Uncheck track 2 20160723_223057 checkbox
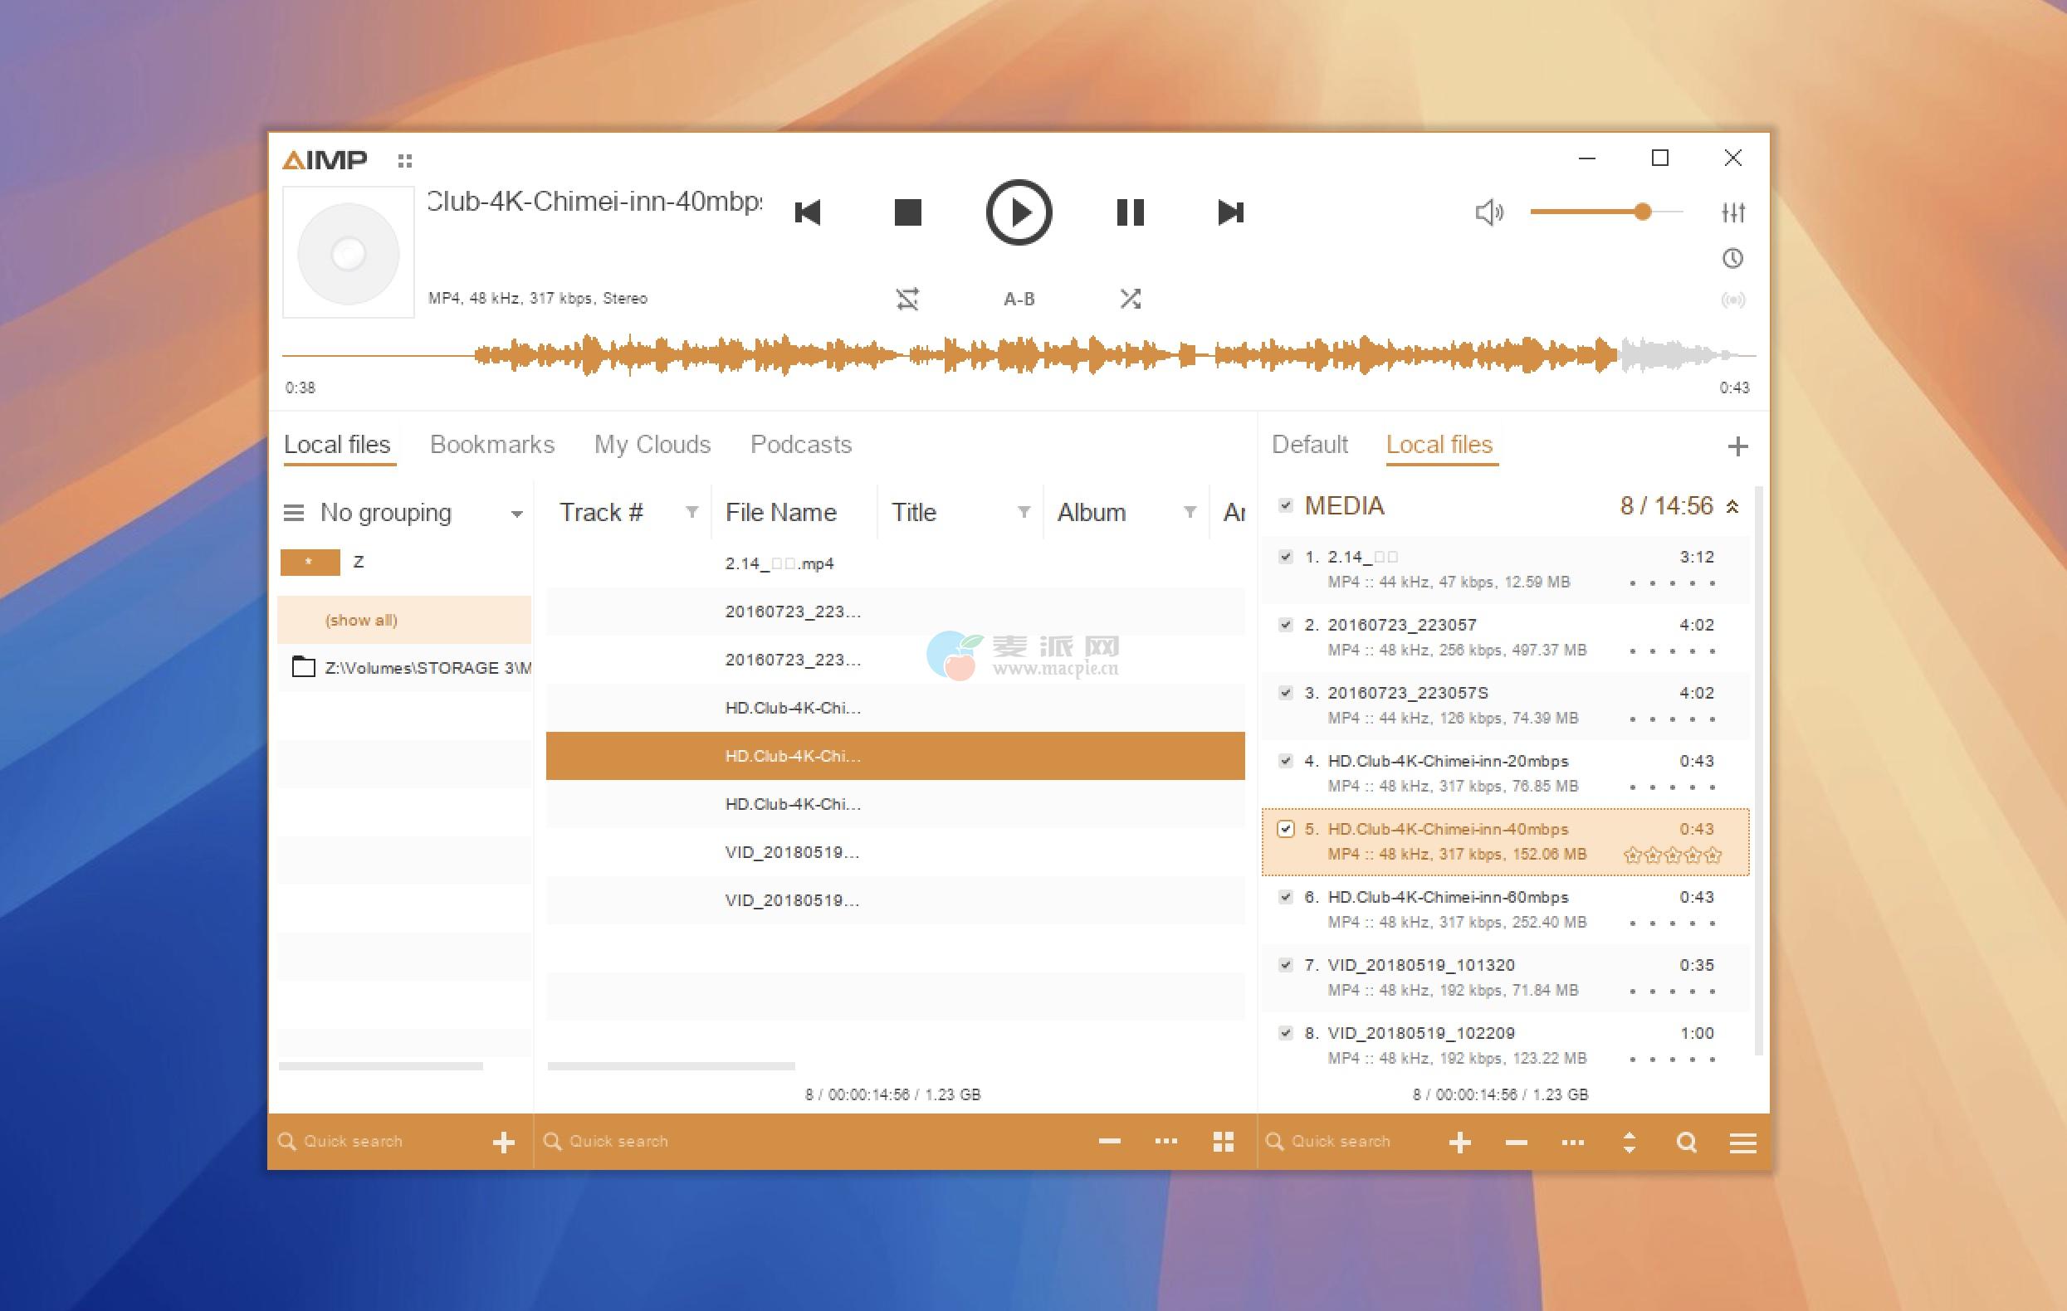 click(x=1285, y=625)
